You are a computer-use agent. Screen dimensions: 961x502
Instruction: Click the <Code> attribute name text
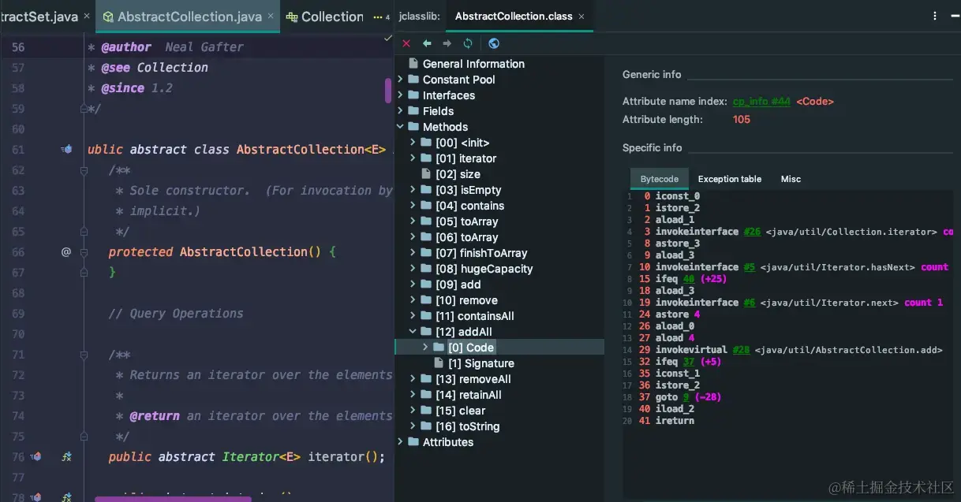[815, 102]
